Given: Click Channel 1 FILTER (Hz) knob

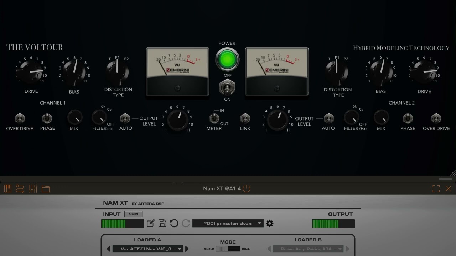Looking at the screenshot, I should pos(99,117).
